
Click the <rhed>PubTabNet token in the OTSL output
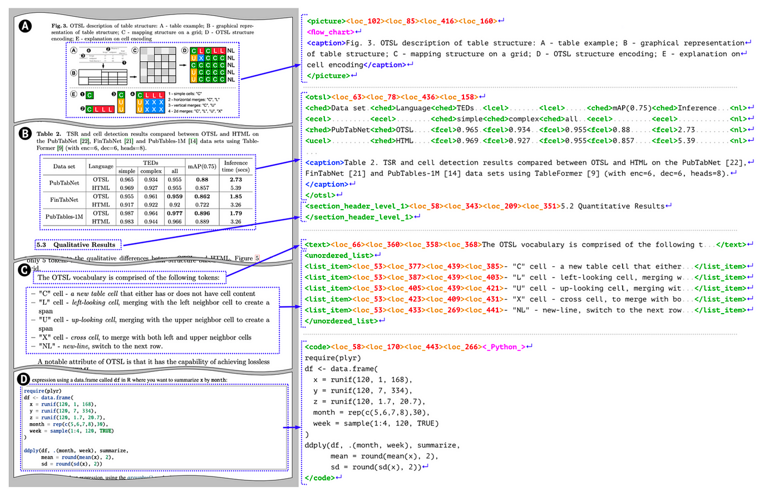tap(338, 130)
